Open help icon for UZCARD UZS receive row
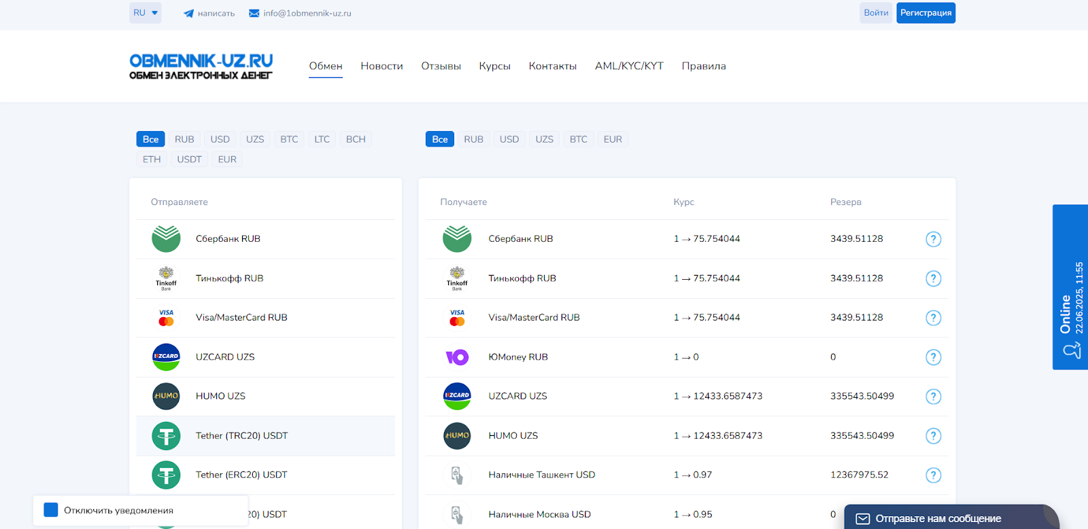 click(x=934, y=397)
